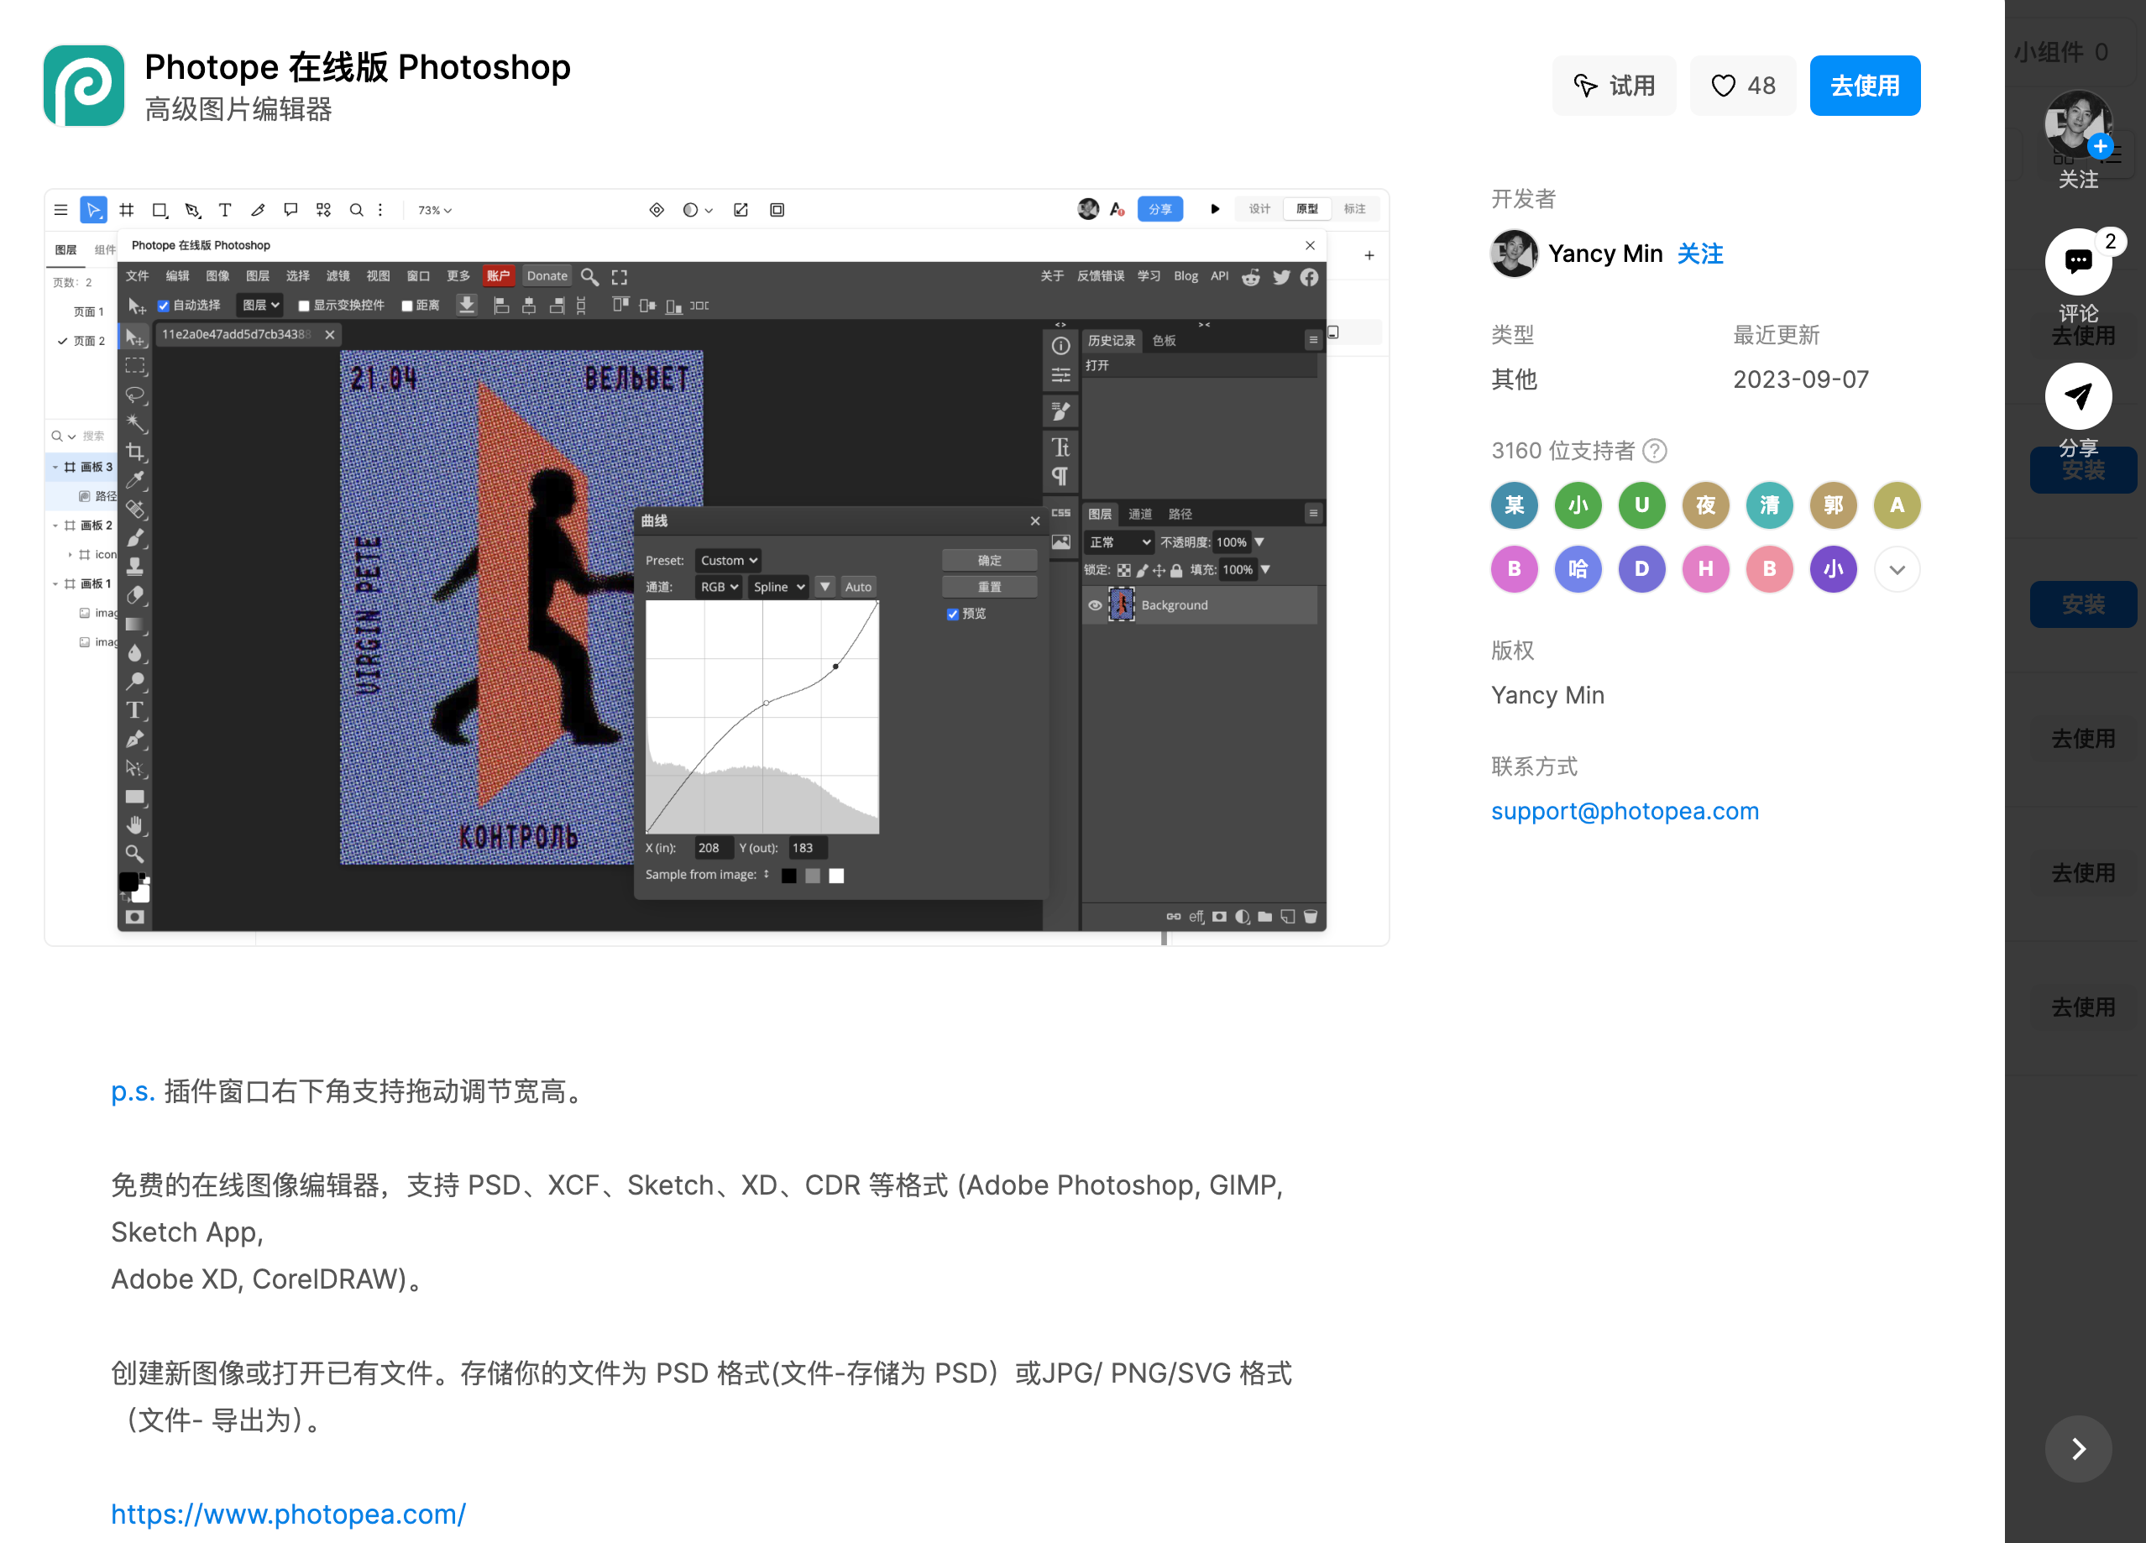Image resolution: width=2146 pixels, height=1543 pixels.
Task: Open the support@photopea.com email link
Action: (x=1625, y=812)
